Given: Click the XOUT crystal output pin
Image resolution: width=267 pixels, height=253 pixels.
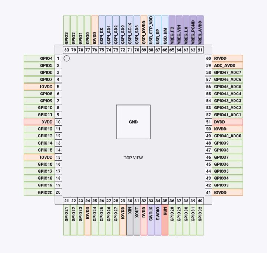Looking at the screenshot, I should 137,220.
